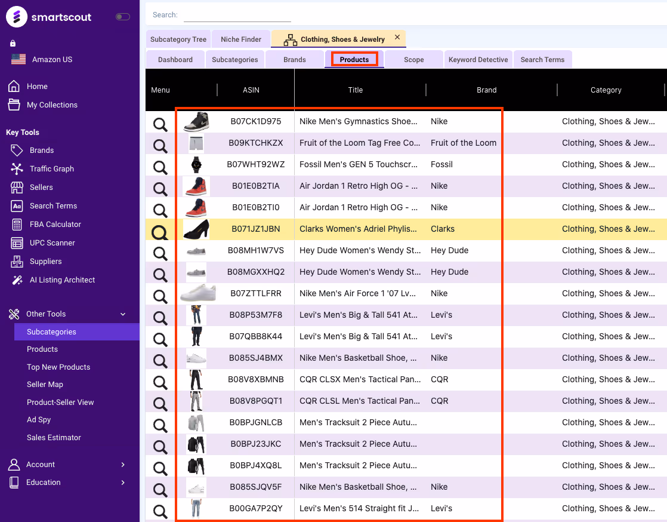667x522 pixels.
Task: Open the Clarks black heel thumbnail
Action: click(196, 229)
